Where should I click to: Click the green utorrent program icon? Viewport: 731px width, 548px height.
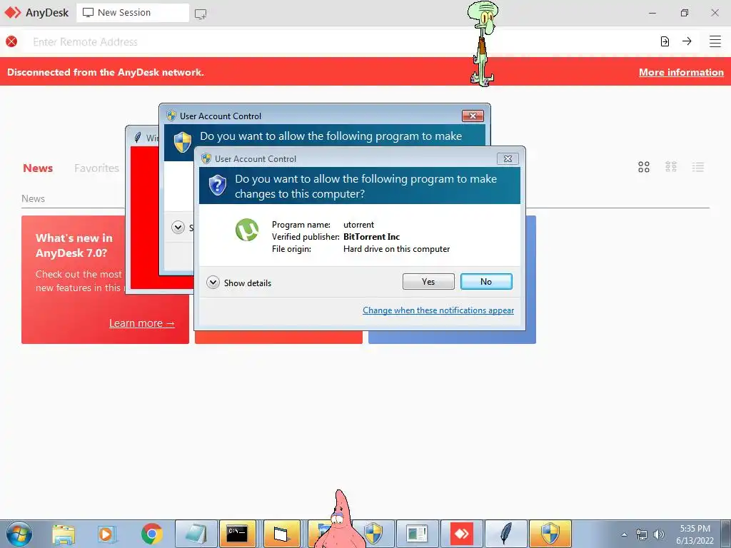pos(246,230)
